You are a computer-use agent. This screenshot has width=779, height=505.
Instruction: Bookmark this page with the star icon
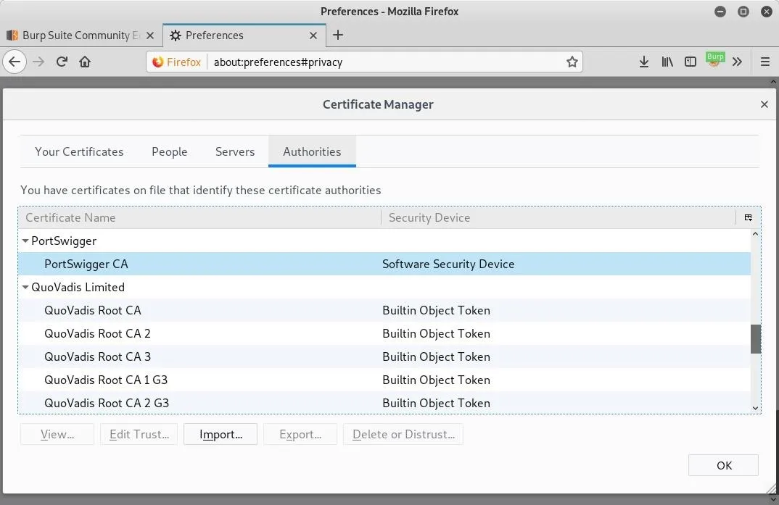click(572, 62)
